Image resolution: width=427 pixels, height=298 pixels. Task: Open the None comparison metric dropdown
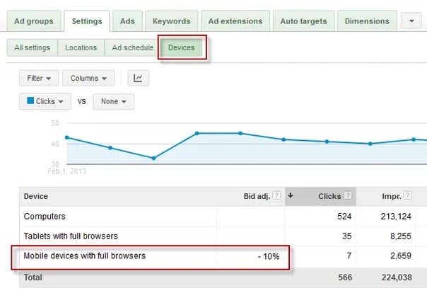[x=113, y=101]
